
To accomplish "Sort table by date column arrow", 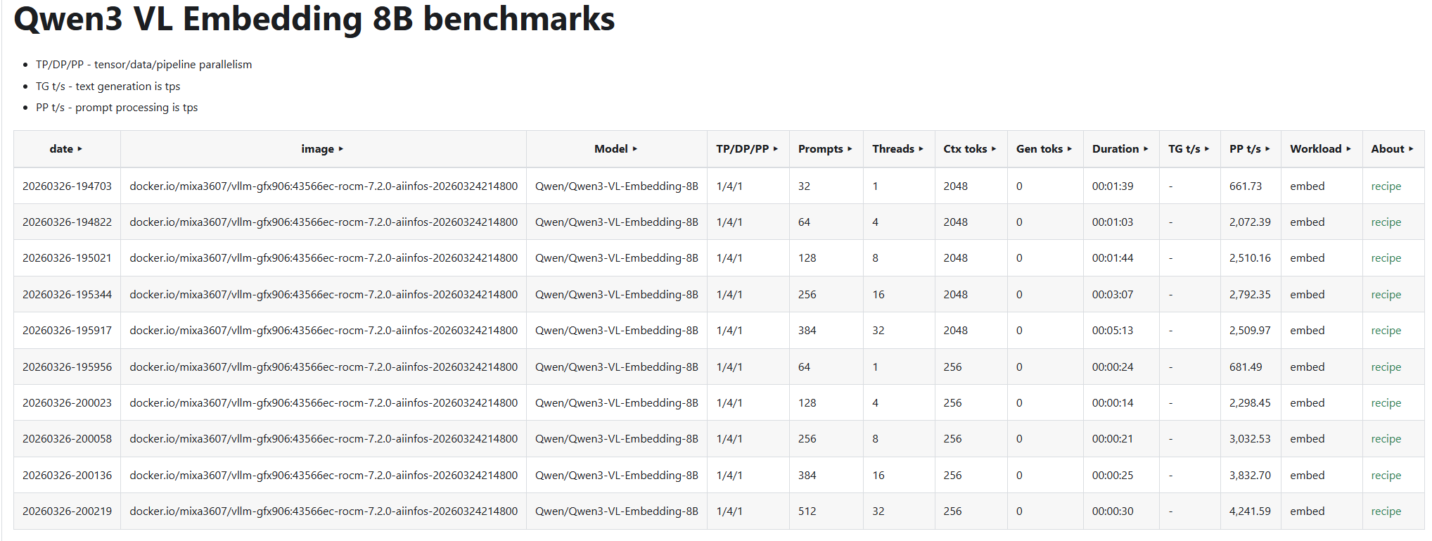I will (x=79, y=149).
